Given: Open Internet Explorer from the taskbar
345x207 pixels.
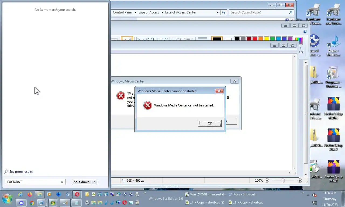Looking at the screenshot, I should [x=20, y=194].
